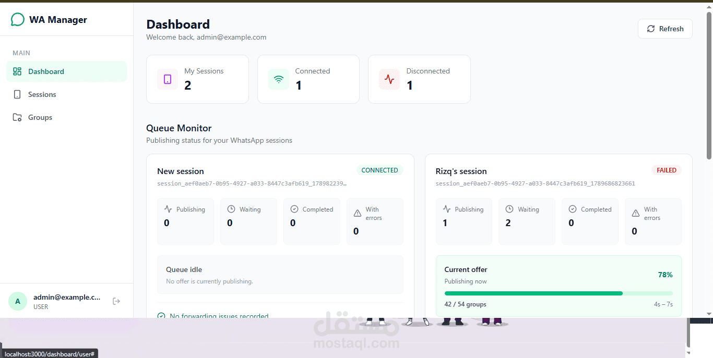The height and width of the screenshot is (358, 713).
Task: Select the My Sessions stat card
Action: pos(197,79)
